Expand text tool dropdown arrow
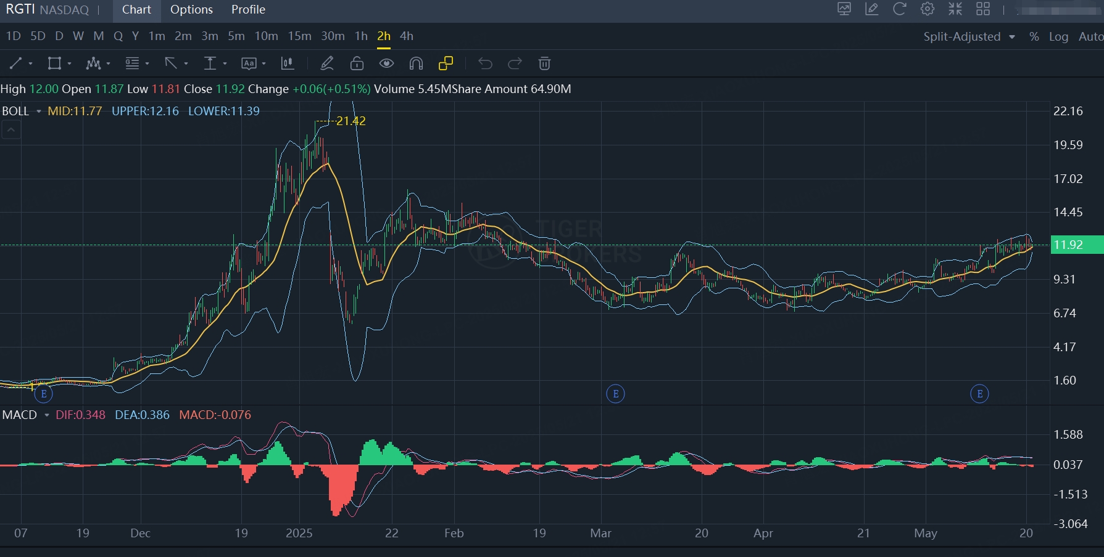Image resolution: width=1104 pixels, height=557 pixels. (x=264, y=63)
